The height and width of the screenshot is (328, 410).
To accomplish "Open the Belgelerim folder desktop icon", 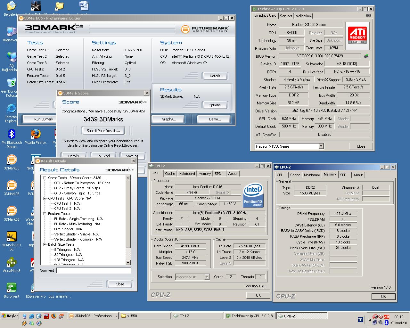I will point(12,8).
